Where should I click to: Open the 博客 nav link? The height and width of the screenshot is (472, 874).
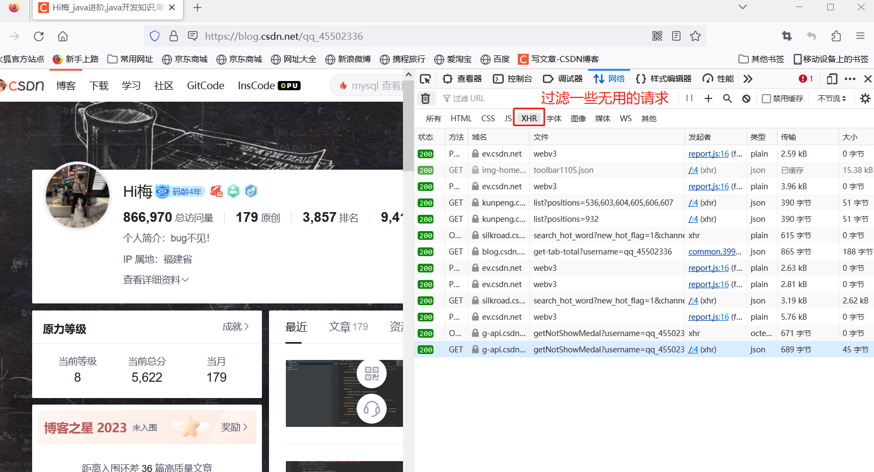66,85
